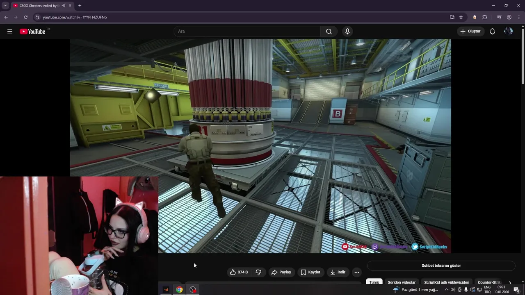
Task: Open Chrome from the taskbar
Action: tap(179, 290)
